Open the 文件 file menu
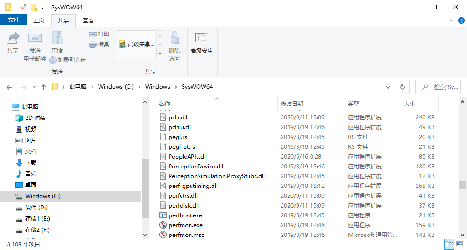The image size is (467, 250). [x=14, y=20]
